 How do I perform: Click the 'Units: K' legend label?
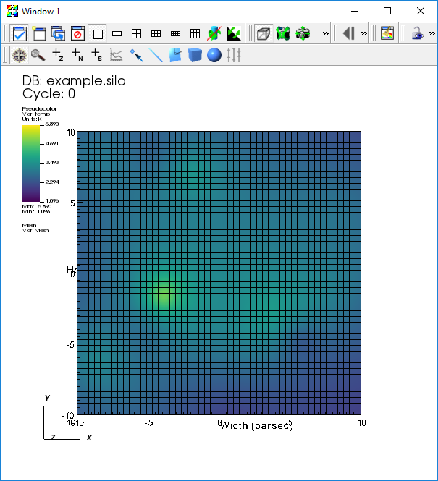point(32,119)
